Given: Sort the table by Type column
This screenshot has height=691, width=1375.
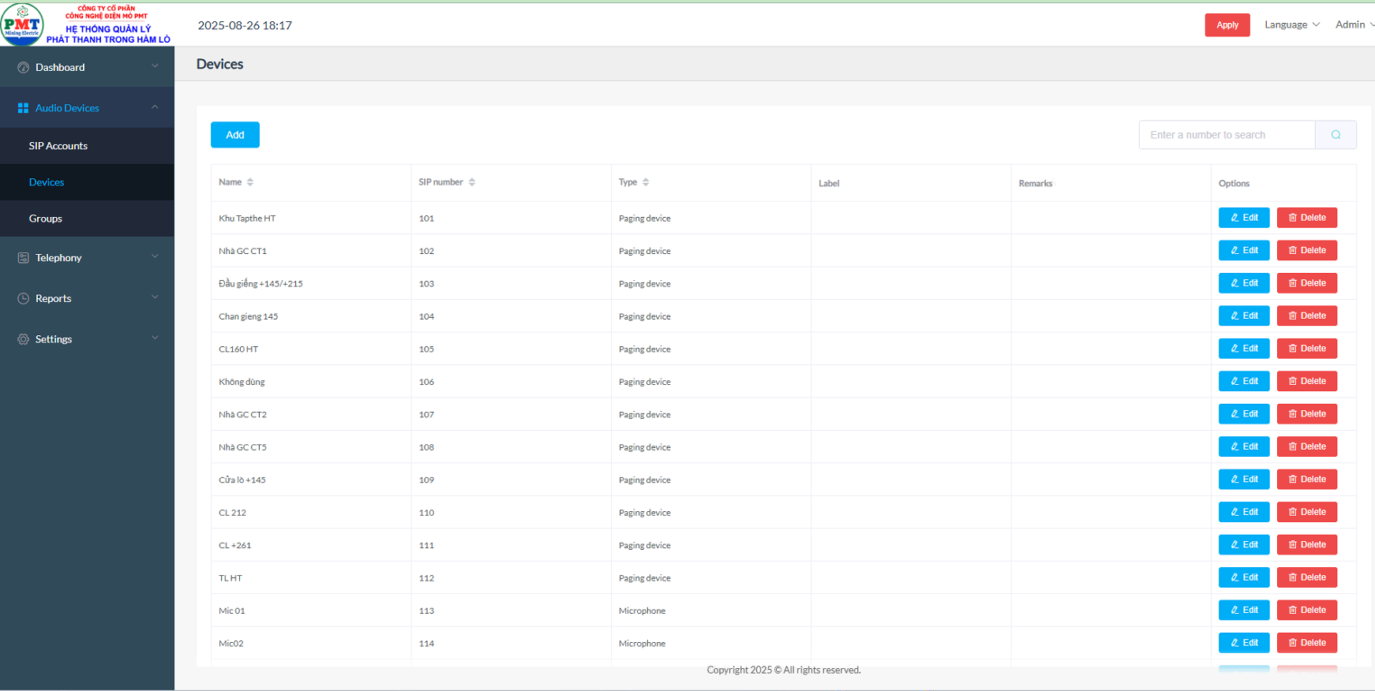Looking at the screenshot, I should (646, 182).
